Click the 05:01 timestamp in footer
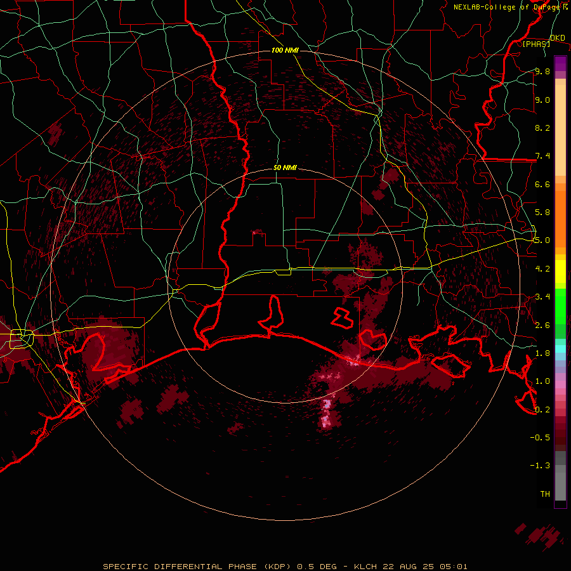The width and height of the screenshot is (571, 571). tap(453, 567)
